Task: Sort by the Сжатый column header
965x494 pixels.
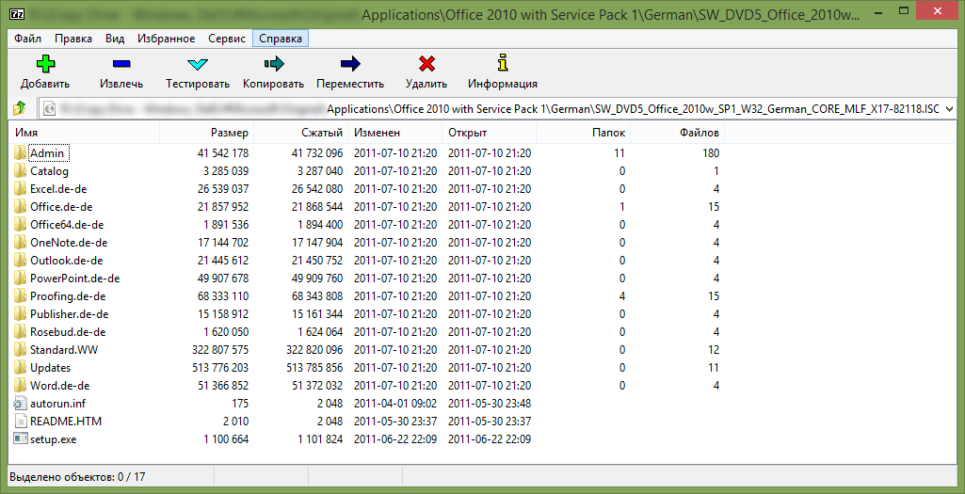Action: pyautogui.click(x=301, y=133)
